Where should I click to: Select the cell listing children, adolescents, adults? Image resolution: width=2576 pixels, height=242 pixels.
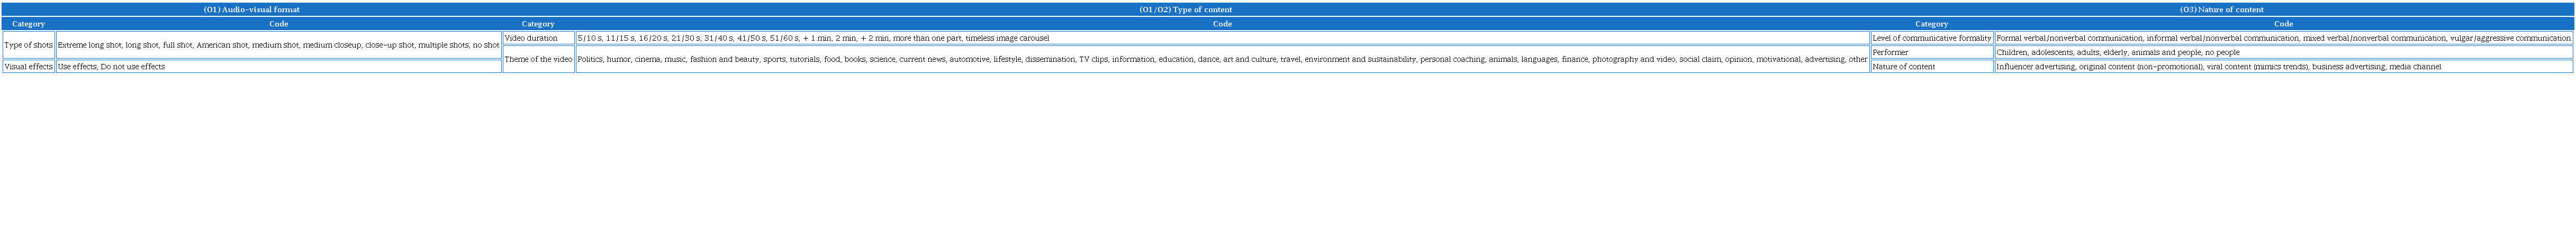tap(2283, 52)
